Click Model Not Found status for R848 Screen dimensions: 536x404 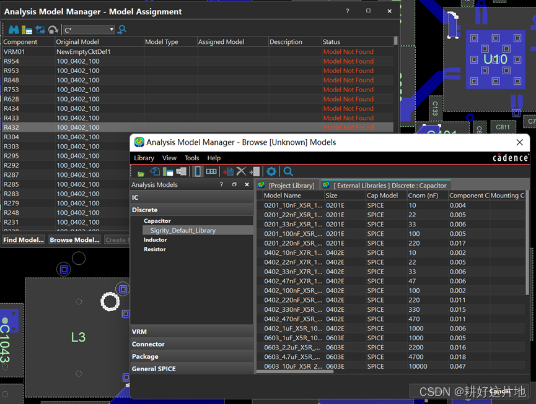348,80
